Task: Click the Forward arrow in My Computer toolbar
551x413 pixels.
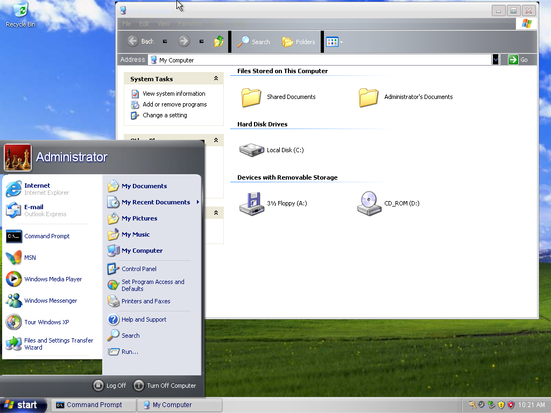Action: (x=184, y=41)
